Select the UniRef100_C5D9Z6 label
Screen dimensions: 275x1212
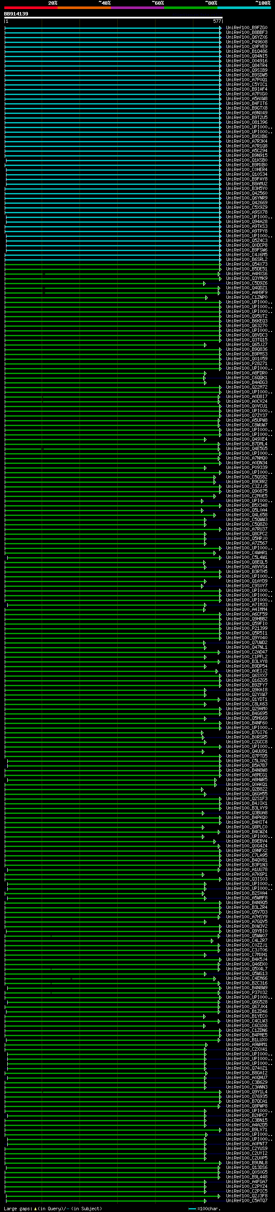click(247, 283)
